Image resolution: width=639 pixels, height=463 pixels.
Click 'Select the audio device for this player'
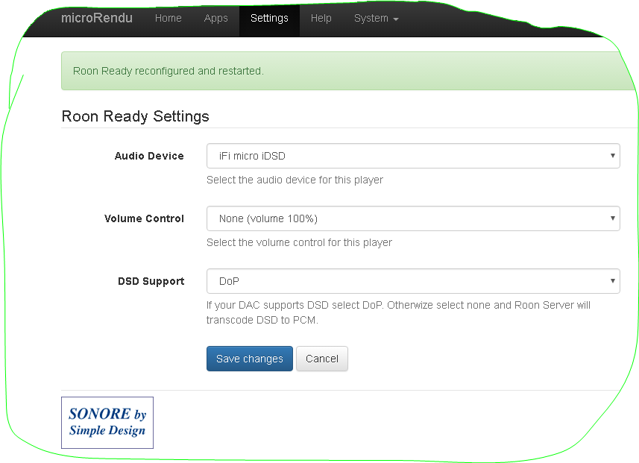pyautogui.click(x=295, y=180)
